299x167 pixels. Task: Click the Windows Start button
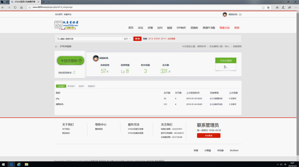3,164
